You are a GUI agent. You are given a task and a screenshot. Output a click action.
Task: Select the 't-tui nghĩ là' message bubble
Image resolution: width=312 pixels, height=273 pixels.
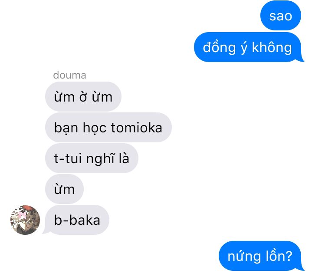(92, 158)
